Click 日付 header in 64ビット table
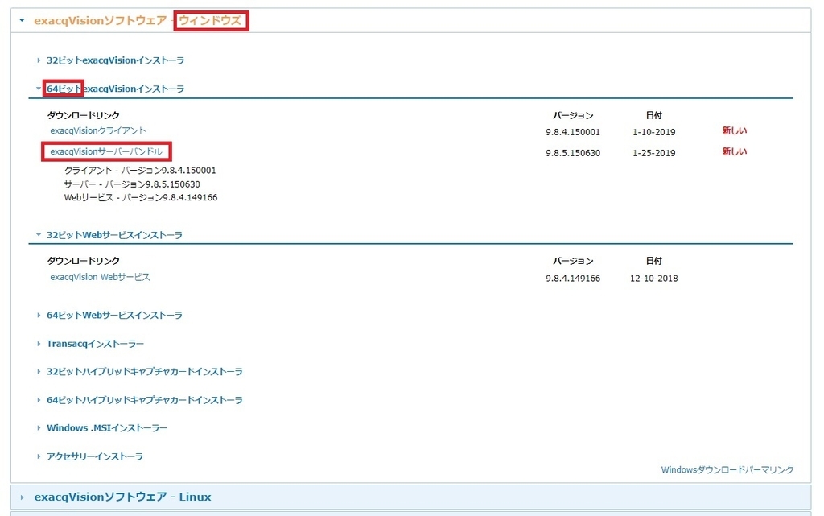This screenshot has width=824, height=516. [653, 115]
